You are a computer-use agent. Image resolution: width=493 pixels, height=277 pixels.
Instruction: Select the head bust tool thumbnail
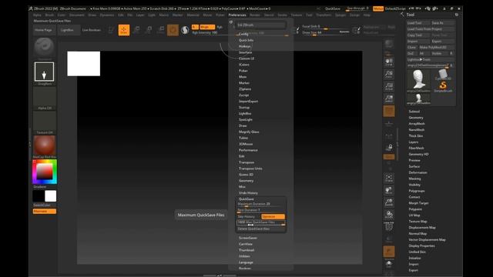[x=418, y=80]
